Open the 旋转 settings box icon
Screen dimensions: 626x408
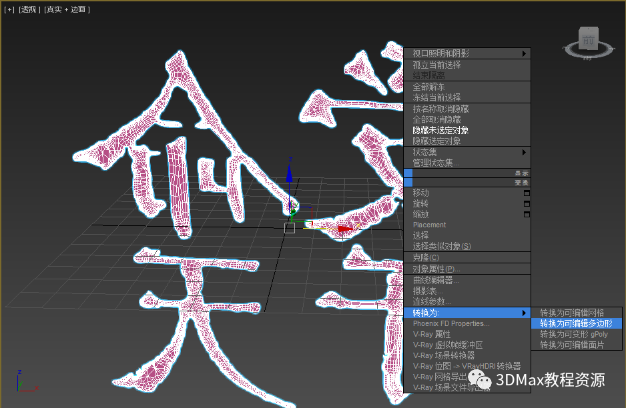(527, 204)
